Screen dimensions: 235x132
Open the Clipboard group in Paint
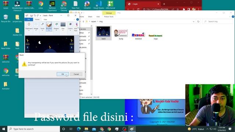tap(29, 26)
